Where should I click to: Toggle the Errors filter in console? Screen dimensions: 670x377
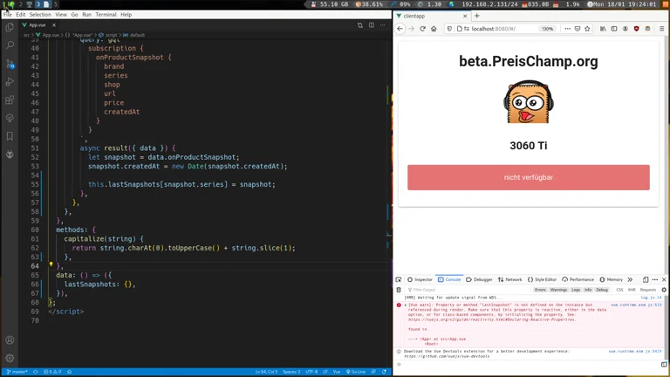point(540,290)
